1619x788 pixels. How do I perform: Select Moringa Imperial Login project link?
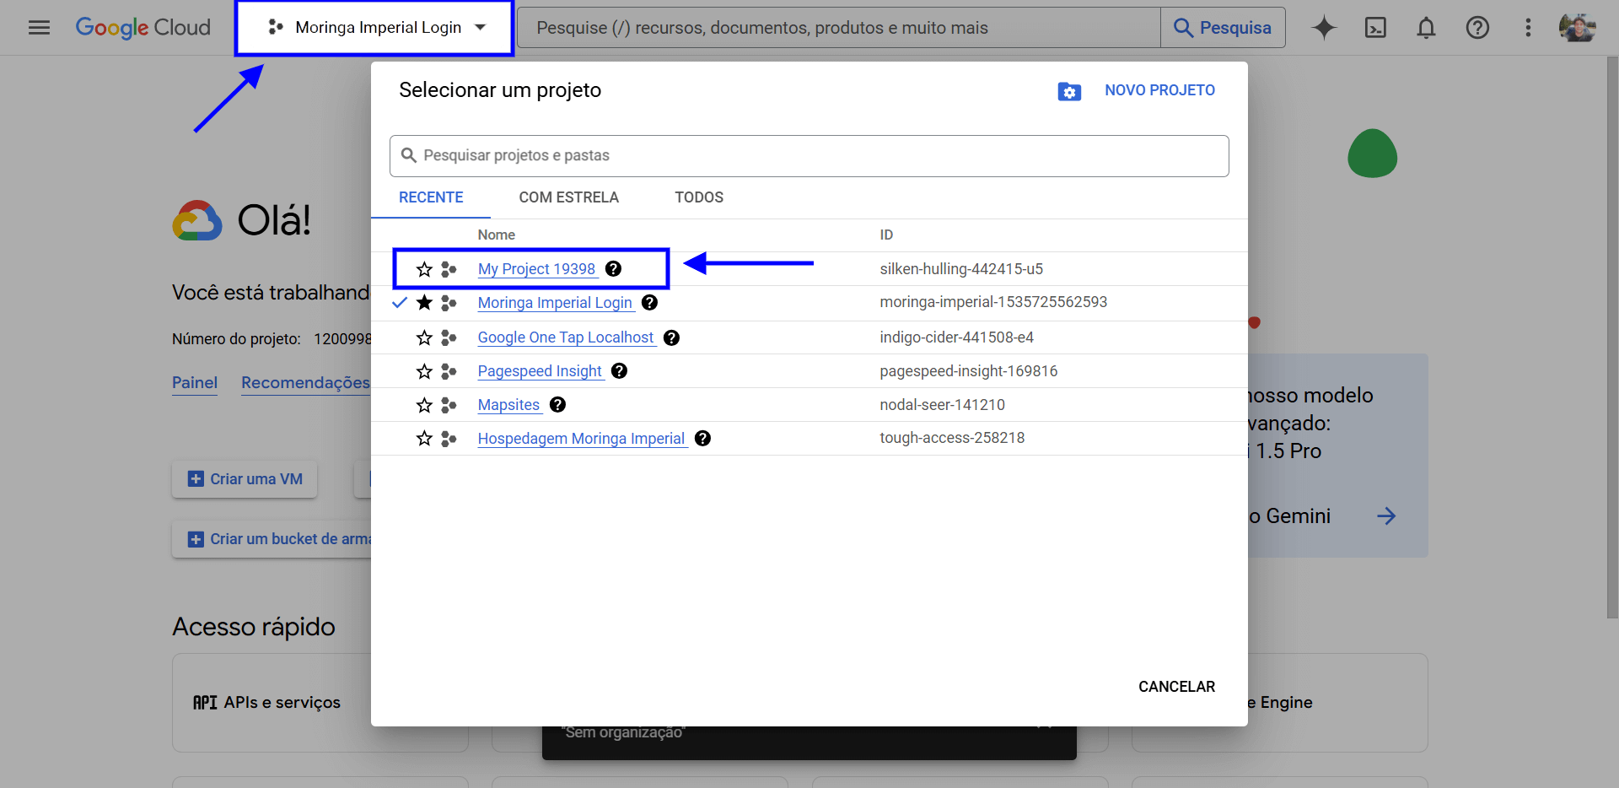pyautogui.click(x=555, y=303)
